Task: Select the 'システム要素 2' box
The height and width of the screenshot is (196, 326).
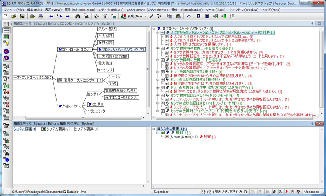Action: (x=55, y=129)
